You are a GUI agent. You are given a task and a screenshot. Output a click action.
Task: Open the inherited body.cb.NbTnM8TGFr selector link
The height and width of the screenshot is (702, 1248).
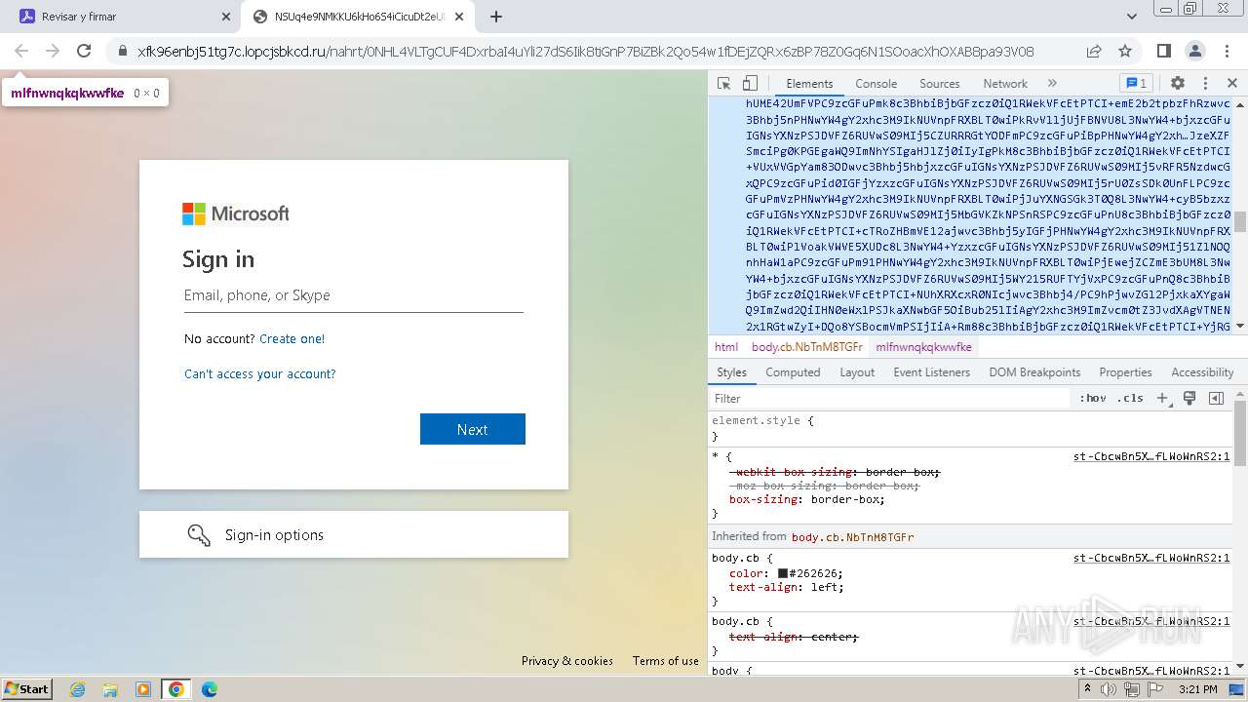852,537
